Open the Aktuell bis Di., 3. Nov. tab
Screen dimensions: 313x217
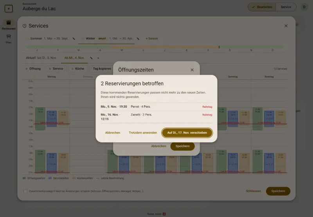41,58
